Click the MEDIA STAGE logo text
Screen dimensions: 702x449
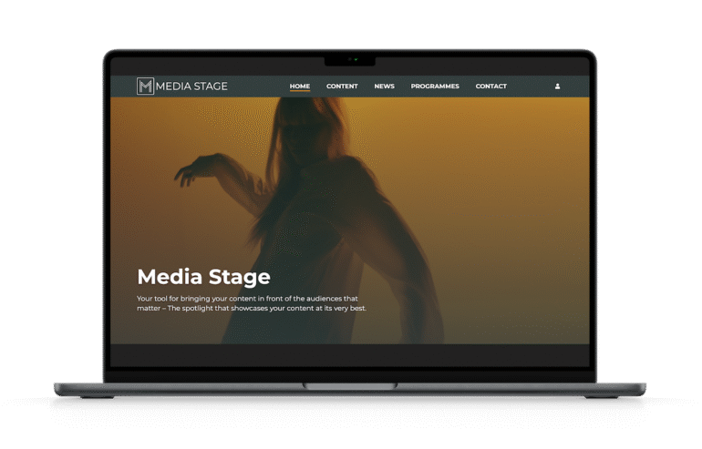pos(191,87)
